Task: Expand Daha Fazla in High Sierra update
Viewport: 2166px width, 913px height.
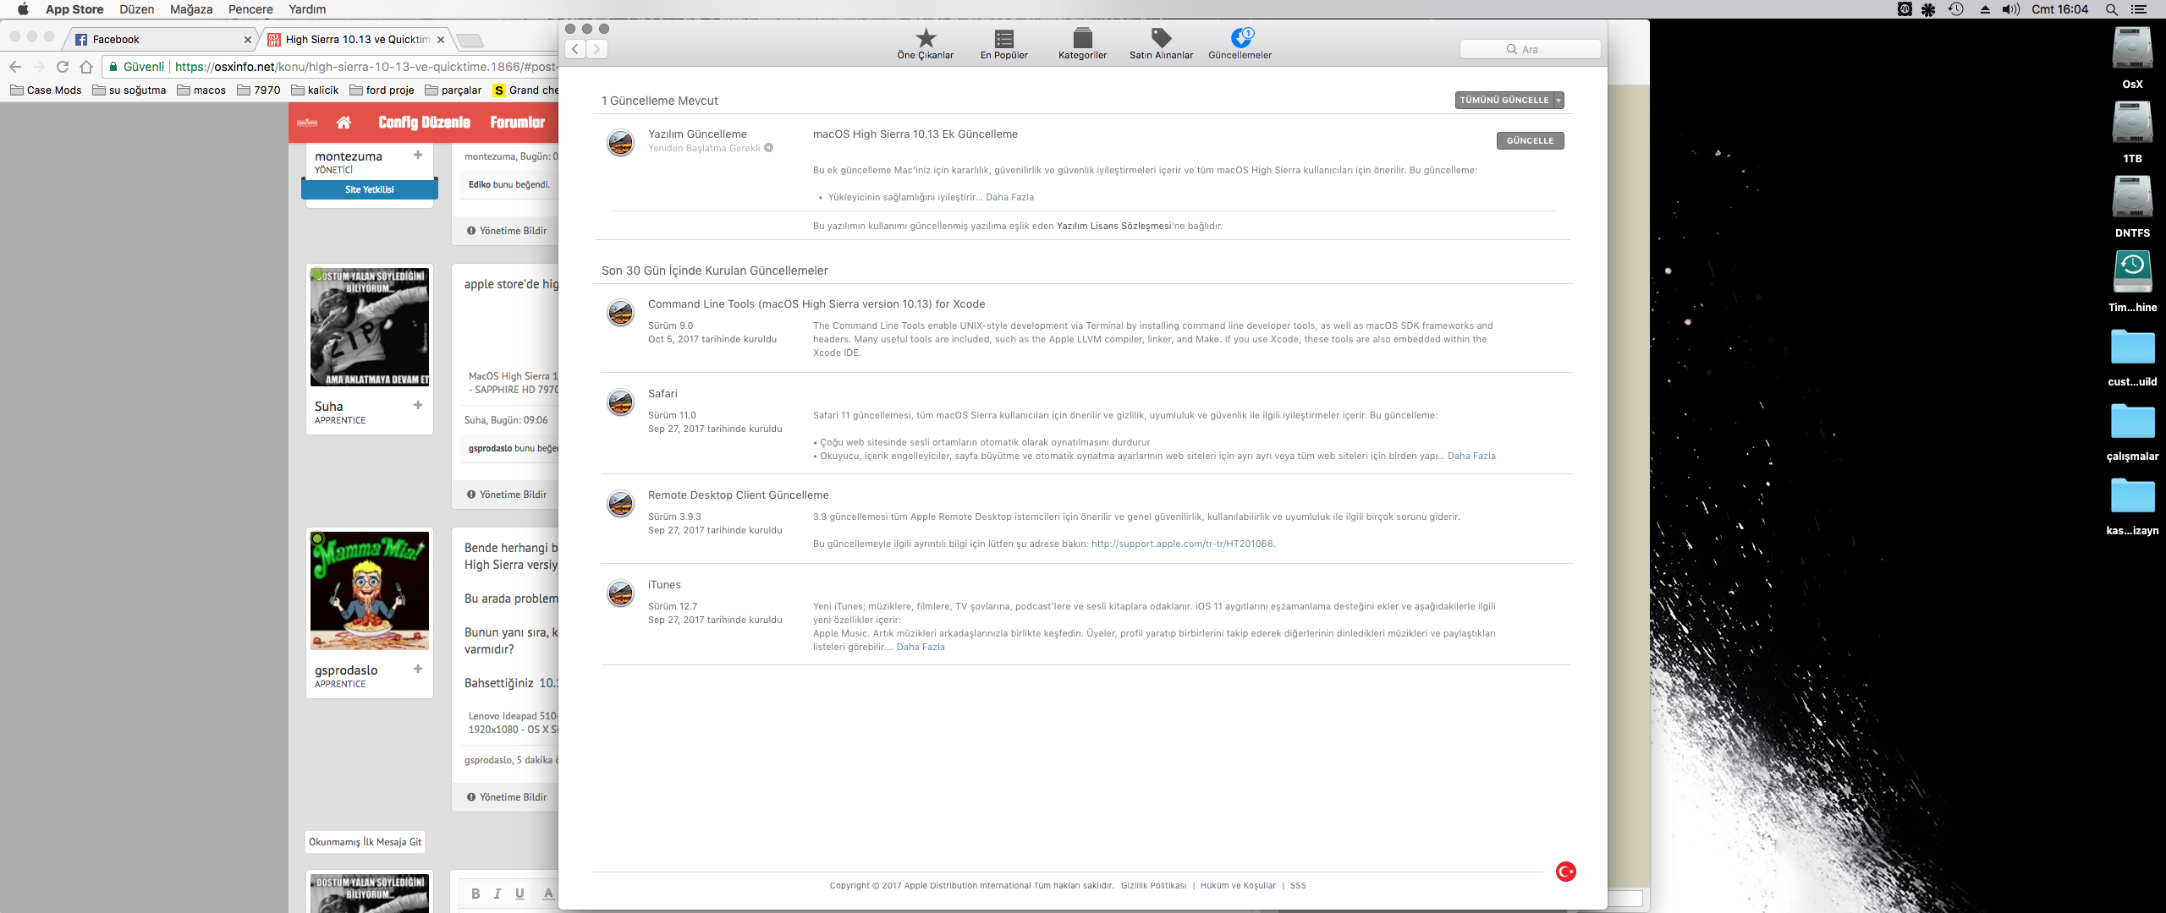Action: point(1009,197)
